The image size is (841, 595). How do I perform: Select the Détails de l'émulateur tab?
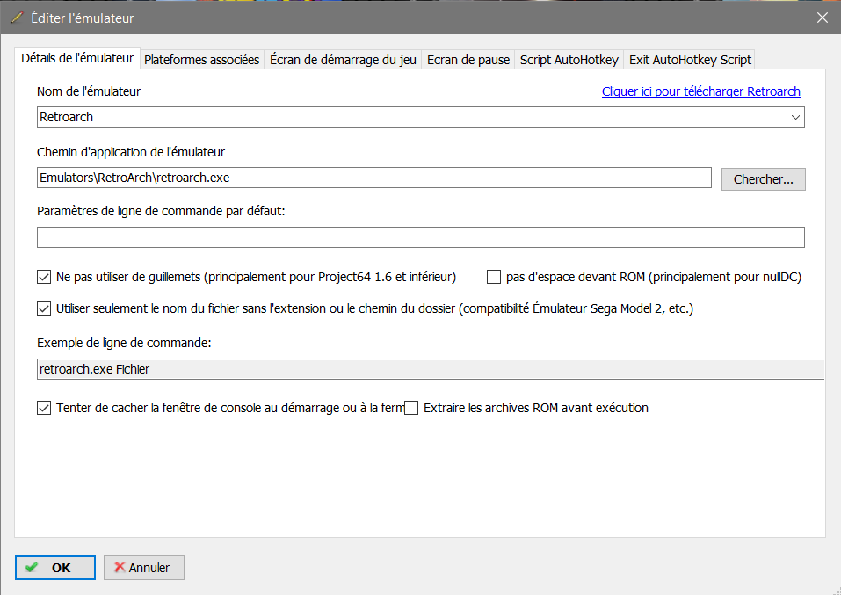tap(77, 58)
